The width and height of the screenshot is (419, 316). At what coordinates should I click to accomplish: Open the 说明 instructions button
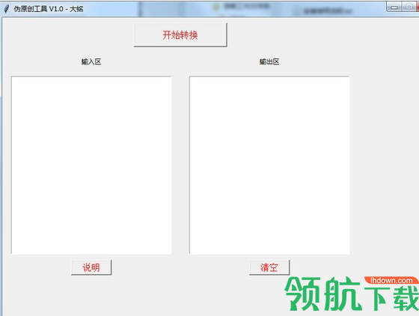(91, 267)
